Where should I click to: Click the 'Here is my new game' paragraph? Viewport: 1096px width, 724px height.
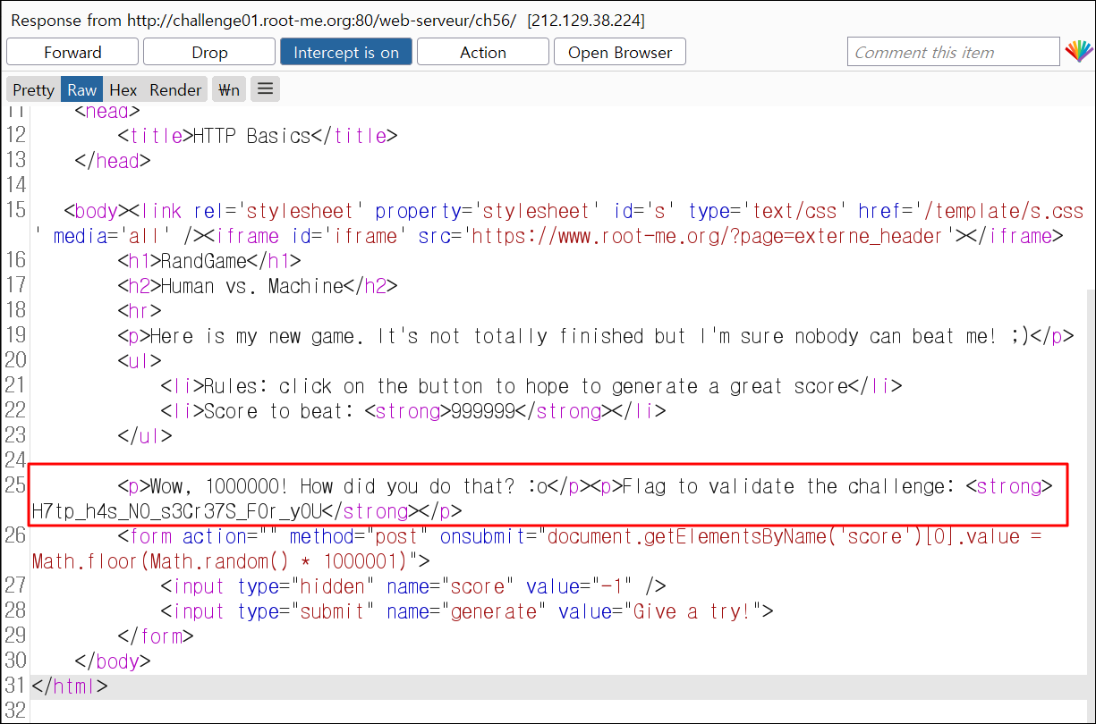[590, 336]
